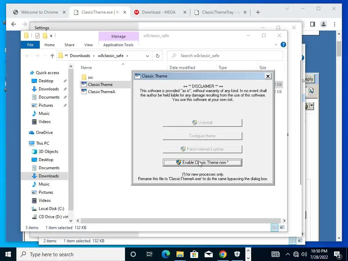Open Desktop under Quick access
Screen dimensions: 348x261
tap(46, 81)
